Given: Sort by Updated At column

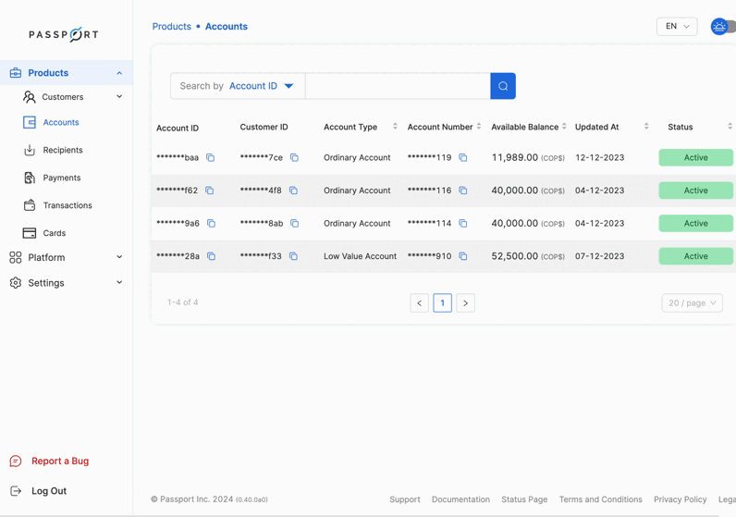Looking at the screenshot, I should 646,127.
